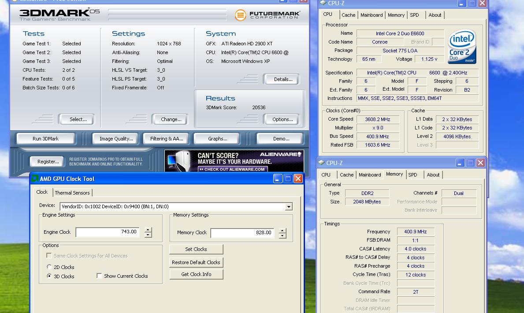Click the Voltage value 1.125 v

[429, 59]
